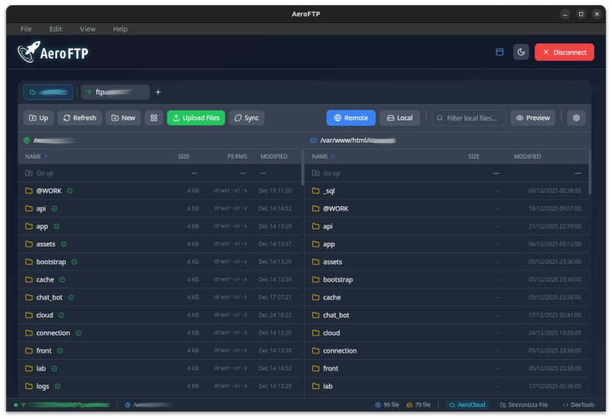Click Upload Files button
The height and width of the screenshot is (419, 612).
[196, 118]
